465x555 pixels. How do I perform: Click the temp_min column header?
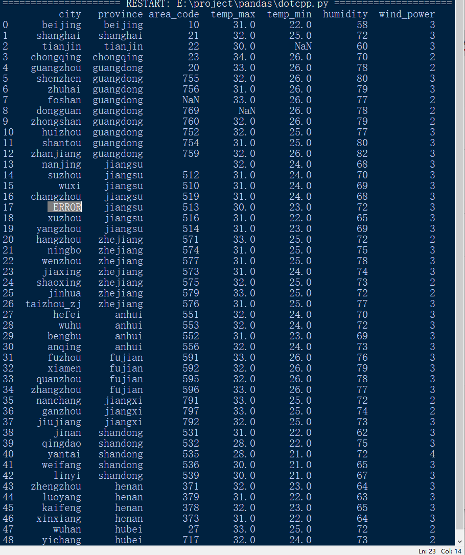pos(289,14)
